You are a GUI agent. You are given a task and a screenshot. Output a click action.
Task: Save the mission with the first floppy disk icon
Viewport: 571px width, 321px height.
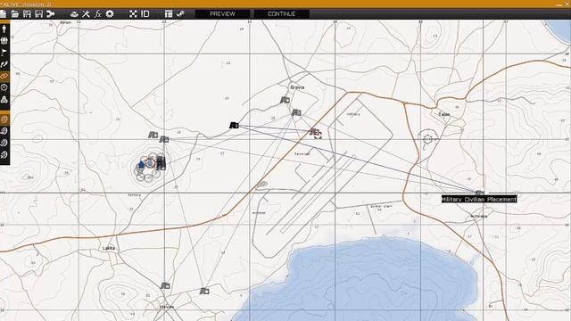(x=27, y=14)
